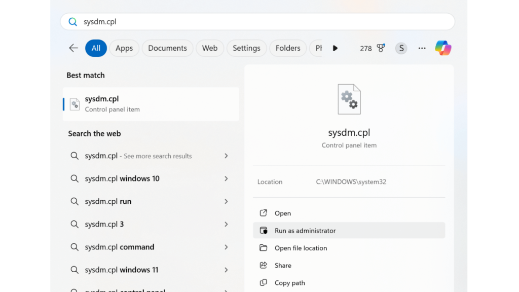Open the S profile avatar
Image resolution: width=519 pixels, height=292 pixels.
pos(401,48)
